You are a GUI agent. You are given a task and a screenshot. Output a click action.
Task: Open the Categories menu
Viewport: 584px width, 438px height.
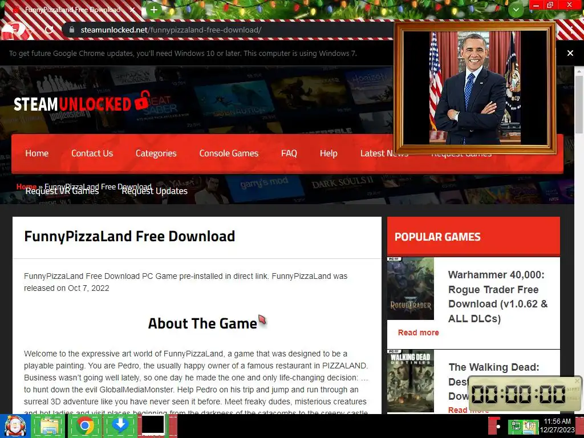pos(156,153)
